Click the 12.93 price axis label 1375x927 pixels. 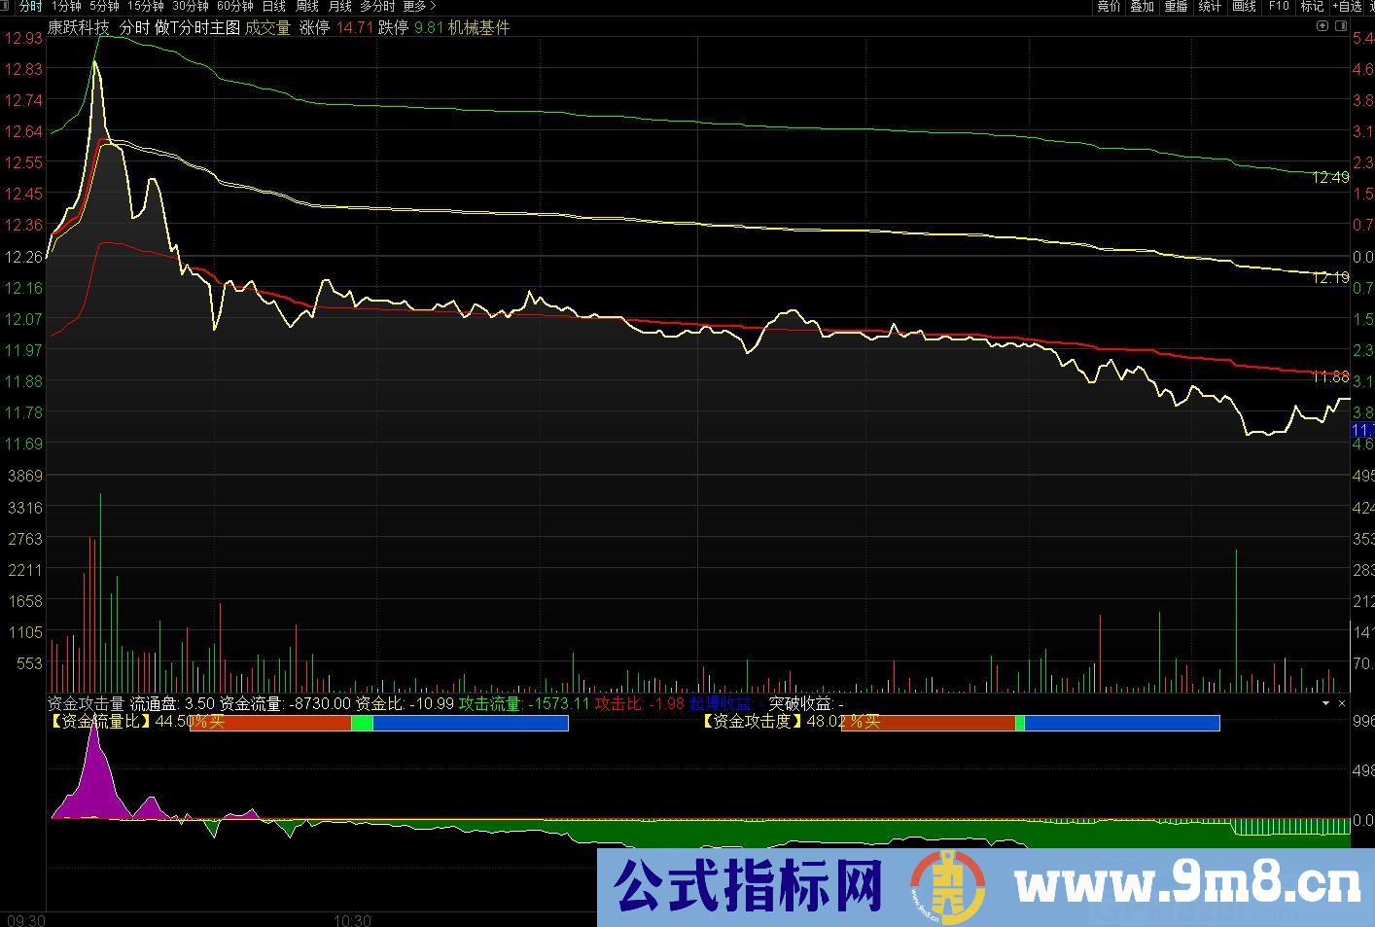23,38
